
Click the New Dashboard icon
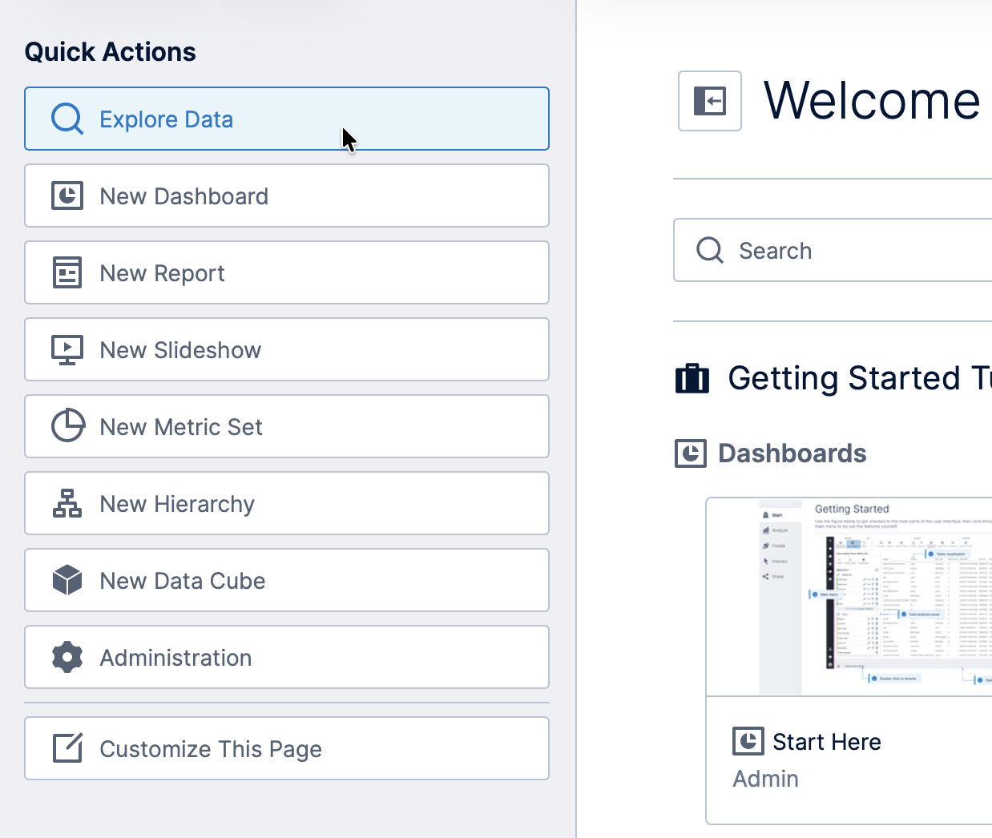coord(67,195)
